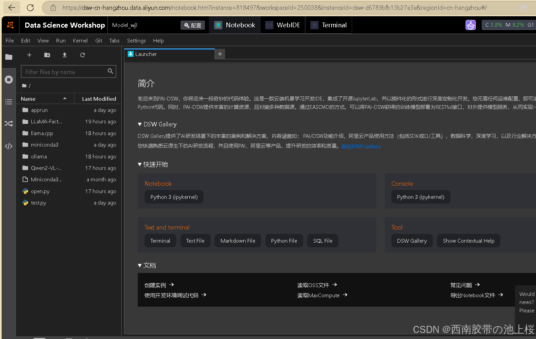Click the orange DSW logo icon

coord(10,25)
